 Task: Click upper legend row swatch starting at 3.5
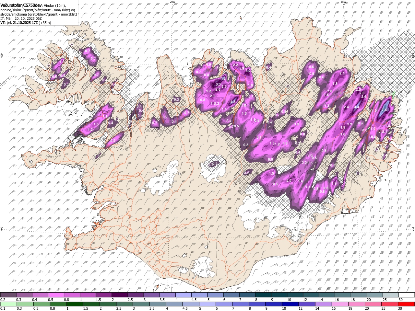point(168,295)
